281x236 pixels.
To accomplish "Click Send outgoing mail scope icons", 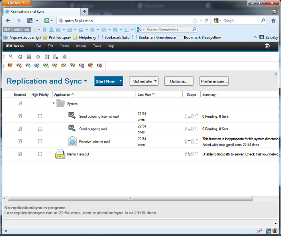I will (x=191, y=129).
